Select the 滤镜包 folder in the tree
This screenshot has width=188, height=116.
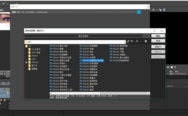pyautogui.click(x=33, y=69)
